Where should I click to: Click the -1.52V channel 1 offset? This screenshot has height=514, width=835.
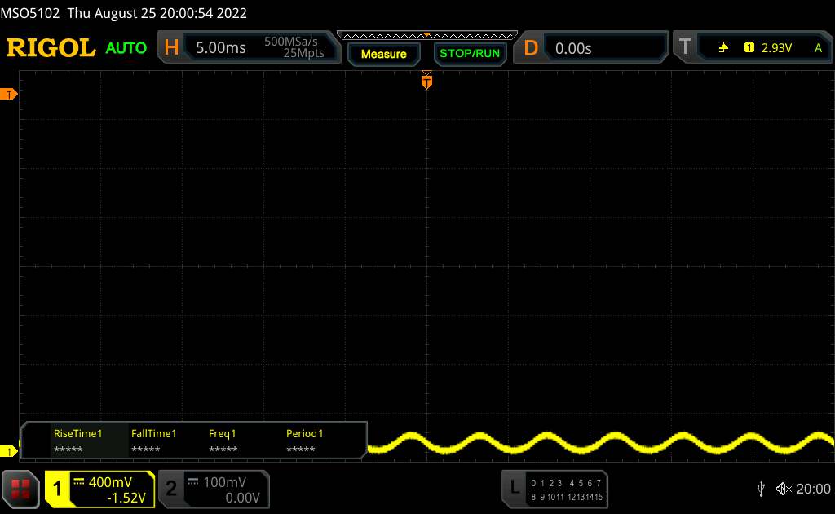[126, 498]
